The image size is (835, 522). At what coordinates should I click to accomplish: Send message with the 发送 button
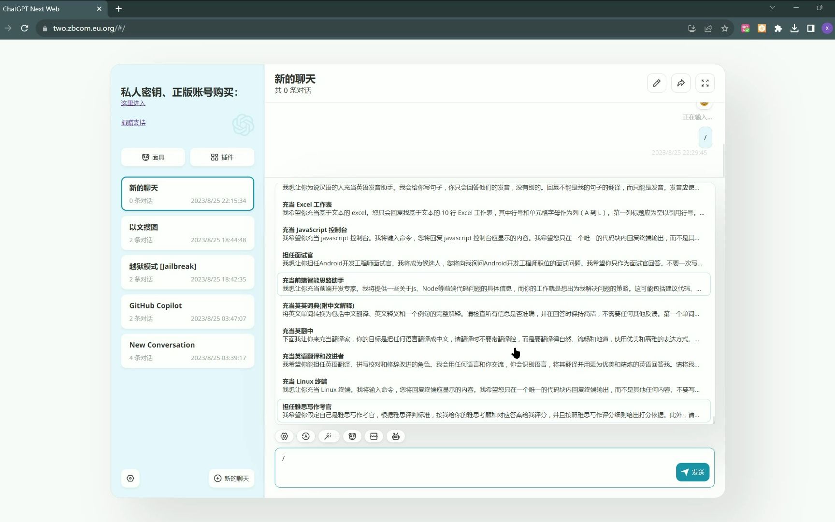pyautogui.click(x=692, y=472)
